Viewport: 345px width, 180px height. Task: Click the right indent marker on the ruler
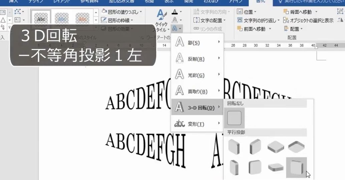pos(316,47)
